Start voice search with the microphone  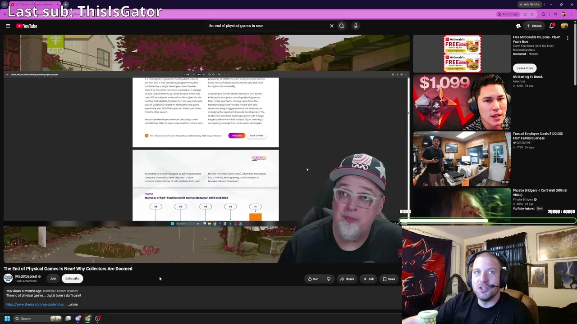(x=356, y=26)
